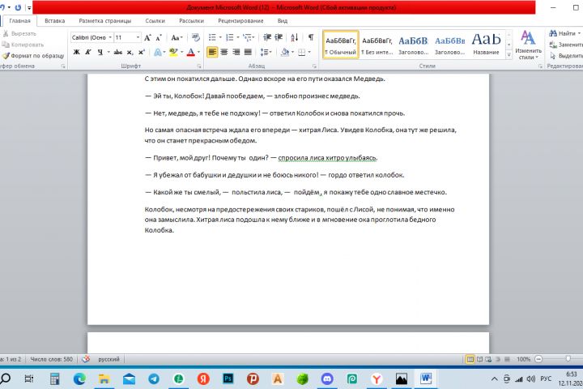
Task: Open Изменить стили dropdown
Action: [528, 45]
